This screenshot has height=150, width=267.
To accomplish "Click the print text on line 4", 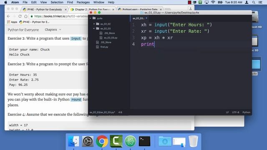I will (x=147, y=44).
